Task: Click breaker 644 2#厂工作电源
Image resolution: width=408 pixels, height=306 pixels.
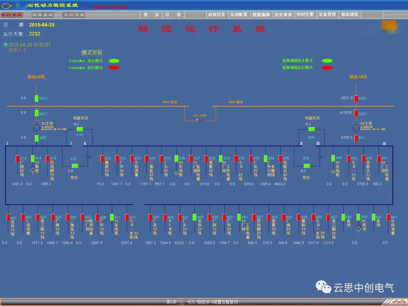Action: pyautogui.click(x=379, y=158)
